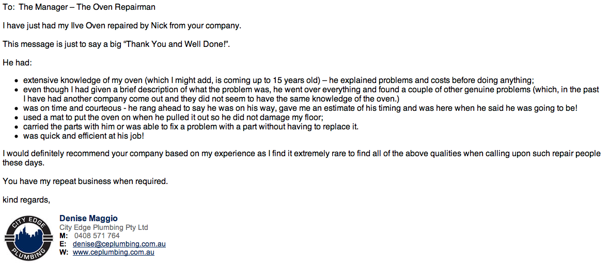Open the denise@ceplumbing.com.au email link
607x266 pixels.
pyautogui.click(x=119, y=244)
